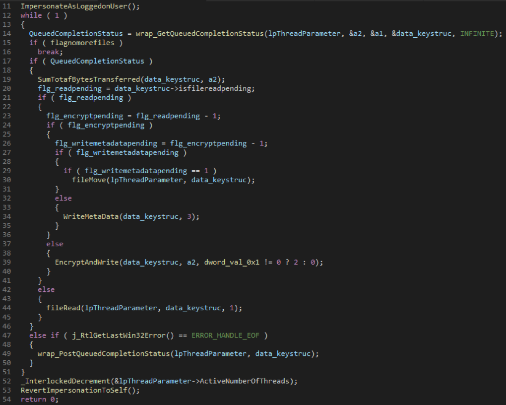
Task: Click the 'else' keyword on line 32
Action: 63,198
